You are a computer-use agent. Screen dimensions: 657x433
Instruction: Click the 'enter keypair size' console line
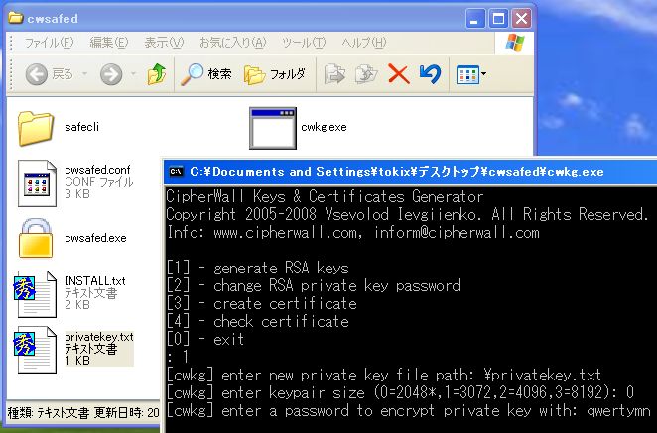point(400,392)
